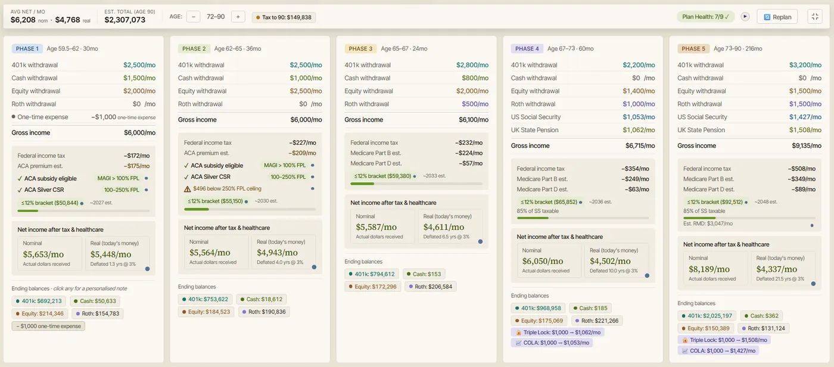Screen dimensions: 834x367
Task: Click Phase 3 bracket progress bar
Action: [x=416, y=183]
